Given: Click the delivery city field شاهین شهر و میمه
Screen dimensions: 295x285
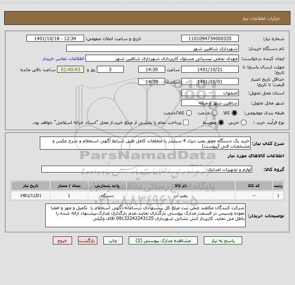Looking at the screenshot, I should 210,103.
